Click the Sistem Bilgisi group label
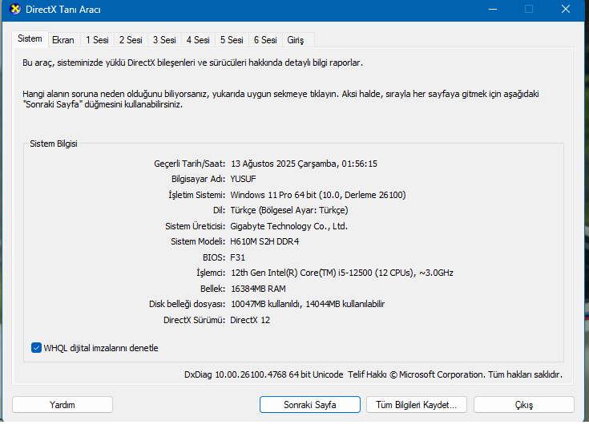The width and height of the screenshot is (589, 441). [x=54, y=144]
